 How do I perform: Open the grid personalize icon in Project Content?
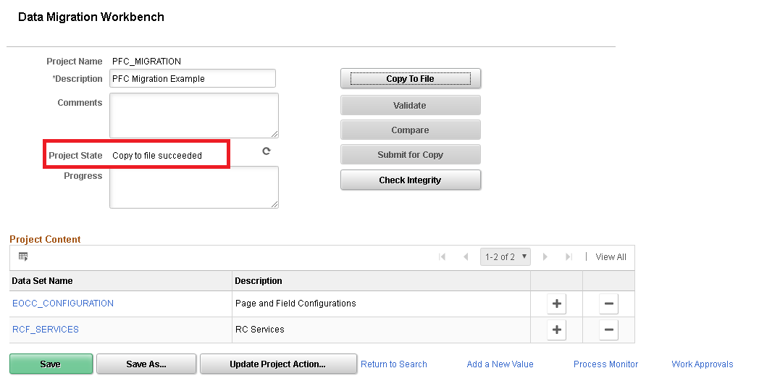click(23, 256)
